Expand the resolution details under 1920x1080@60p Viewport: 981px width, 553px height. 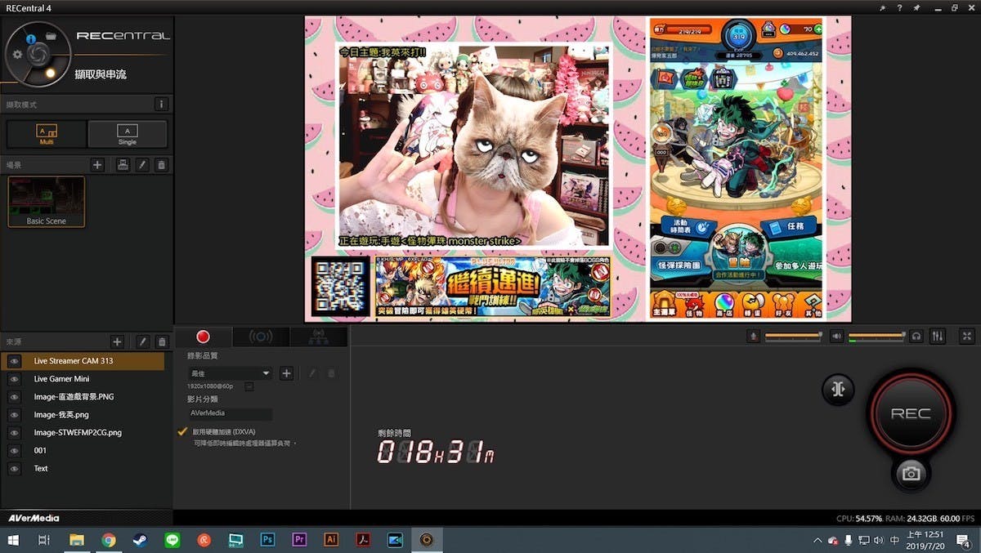249,386
